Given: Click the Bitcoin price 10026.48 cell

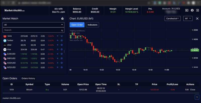Looking at the screenshot, I should 155,90.
